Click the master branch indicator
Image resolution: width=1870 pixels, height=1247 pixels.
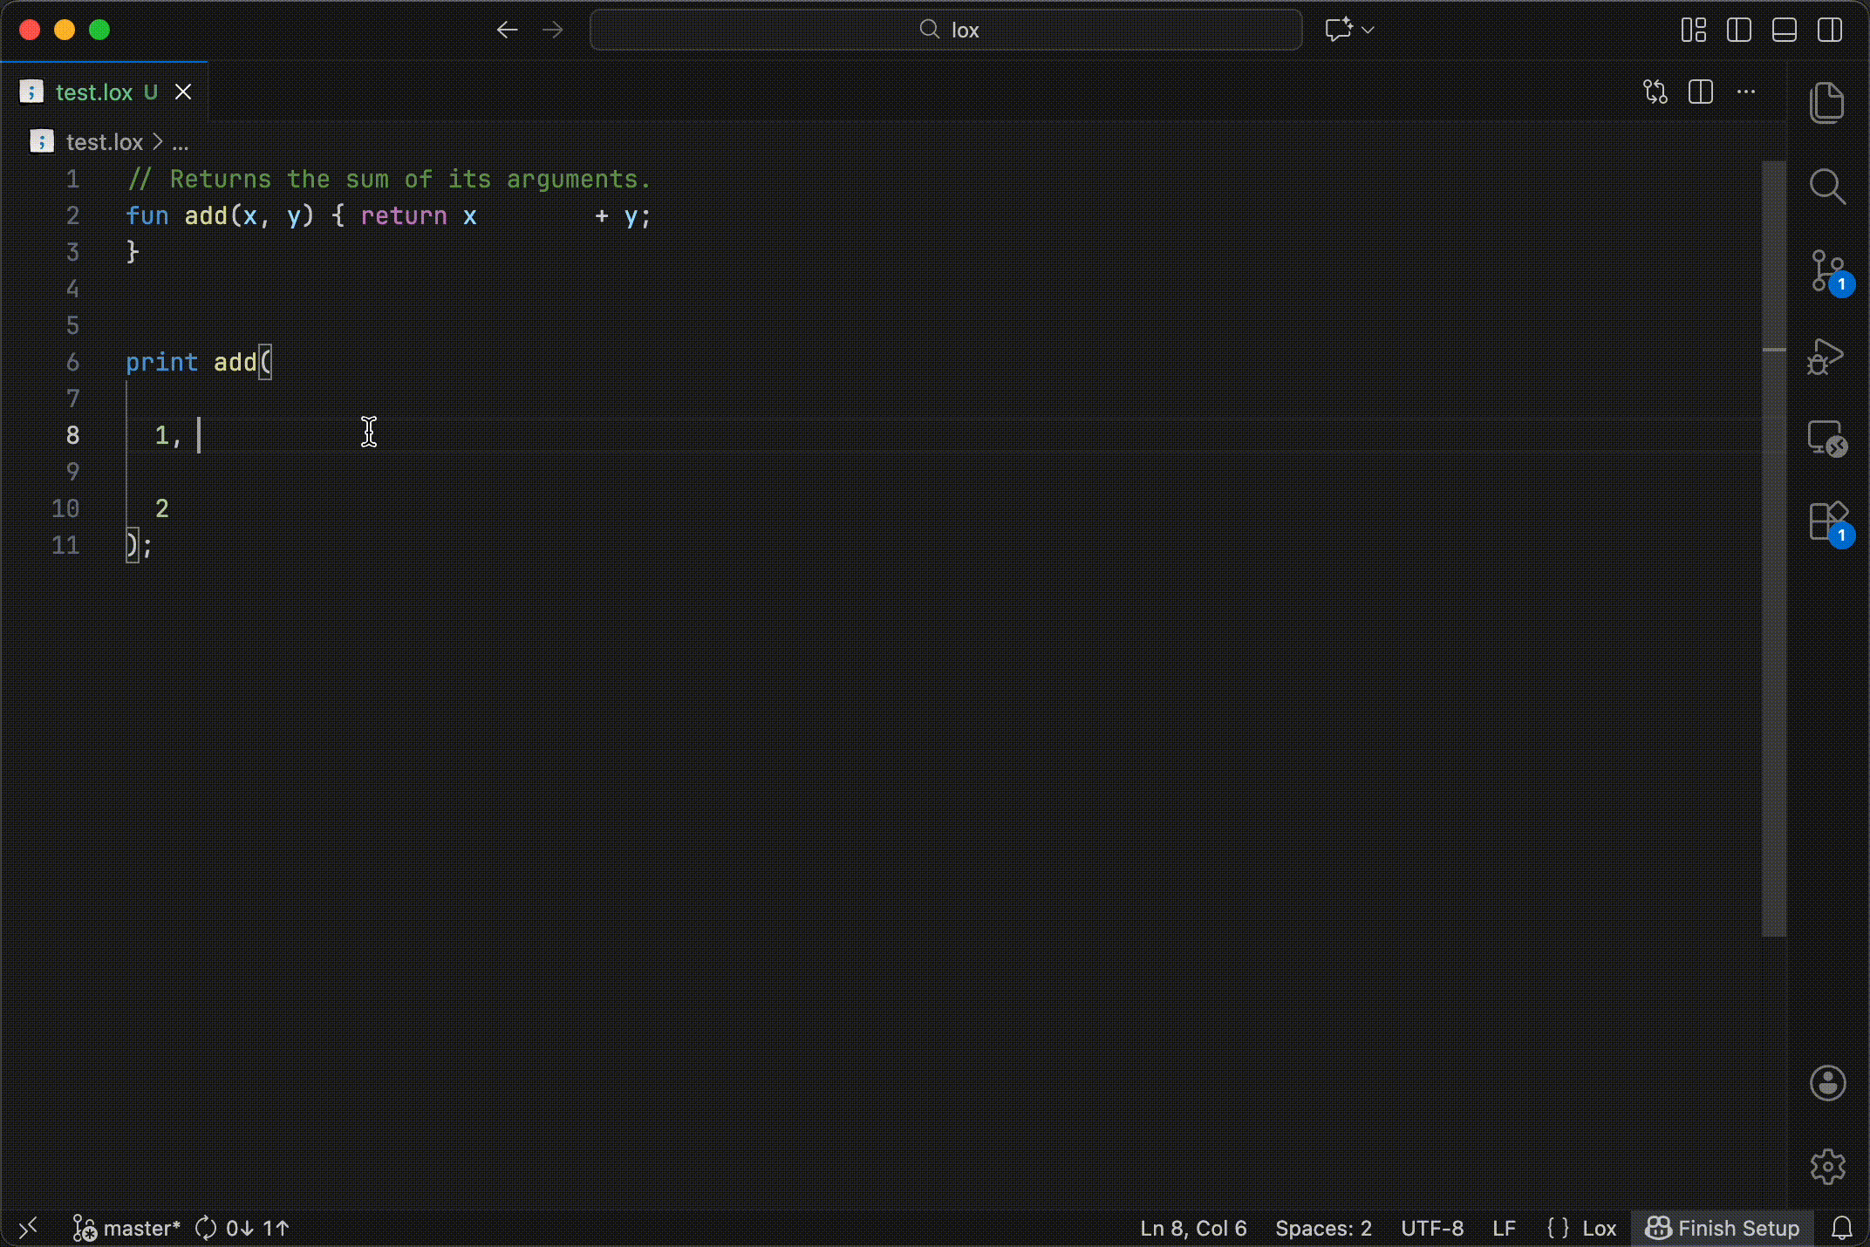tap(140, 1229)
